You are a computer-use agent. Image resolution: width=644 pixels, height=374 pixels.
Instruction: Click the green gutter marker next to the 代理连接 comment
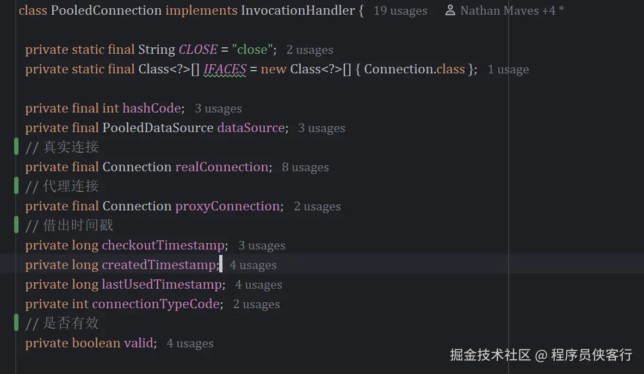(16, 186)
